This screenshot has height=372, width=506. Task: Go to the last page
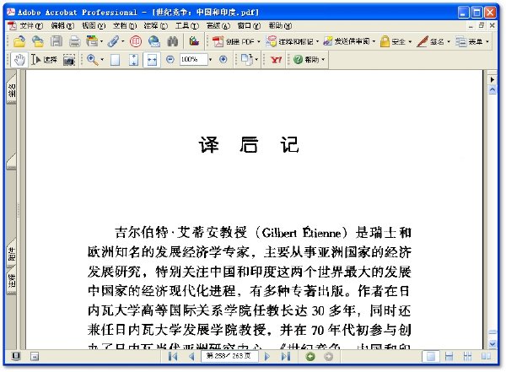coord(286,357)
